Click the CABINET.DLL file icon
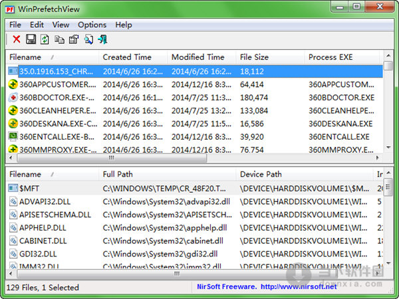Viewport: 399px width, 299px height. (x=13, y=241)
